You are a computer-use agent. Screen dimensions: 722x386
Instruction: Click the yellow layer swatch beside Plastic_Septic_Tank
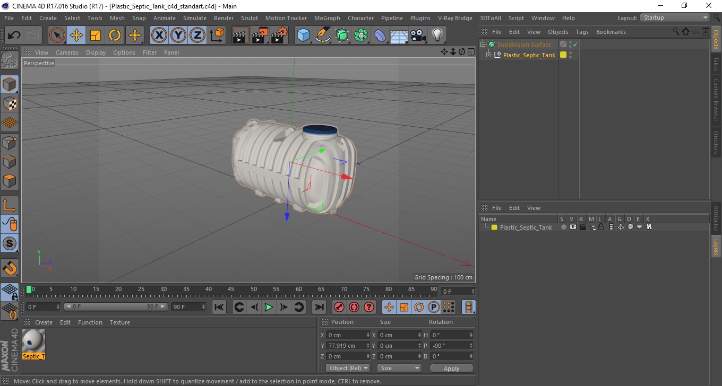(x=563, y=55)
